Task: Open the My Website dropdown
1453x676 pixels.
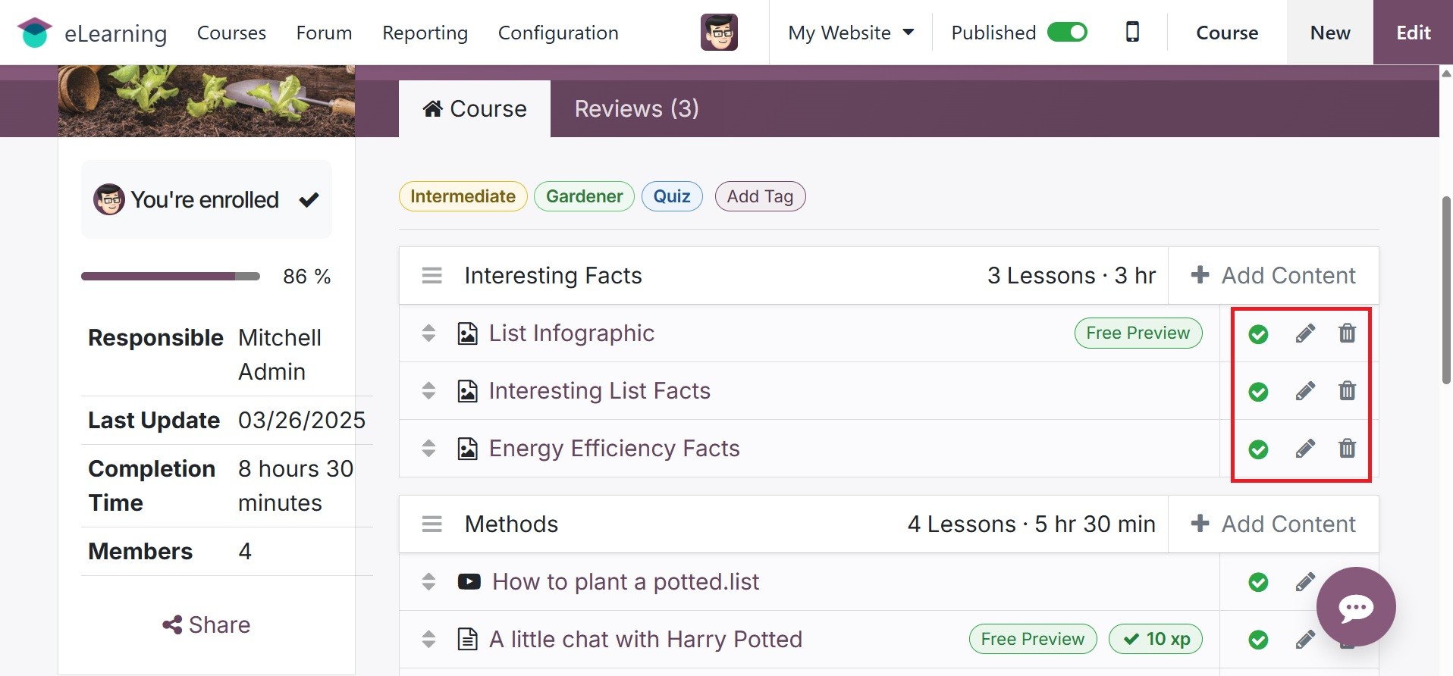Action: pyautogui.click(x=850, y=33)
